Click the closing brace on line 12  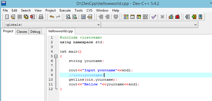(61, 89)
